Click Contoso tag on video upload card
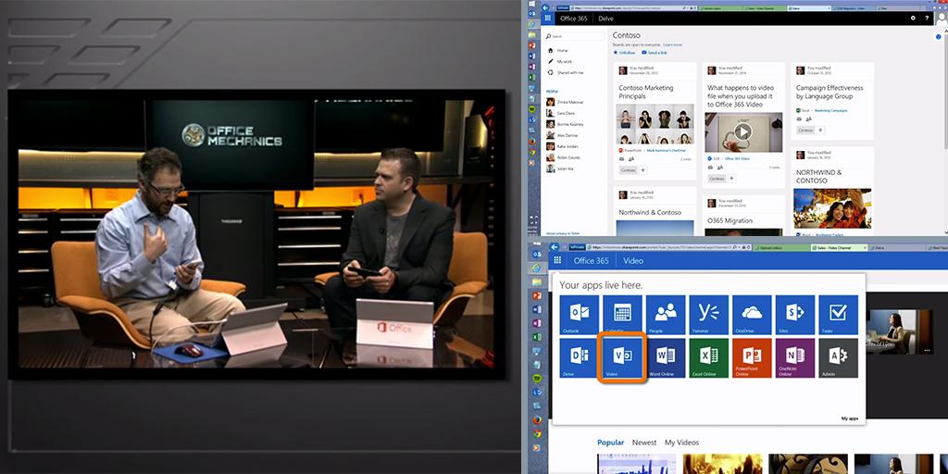948x474 pixels. pos(717,179)
